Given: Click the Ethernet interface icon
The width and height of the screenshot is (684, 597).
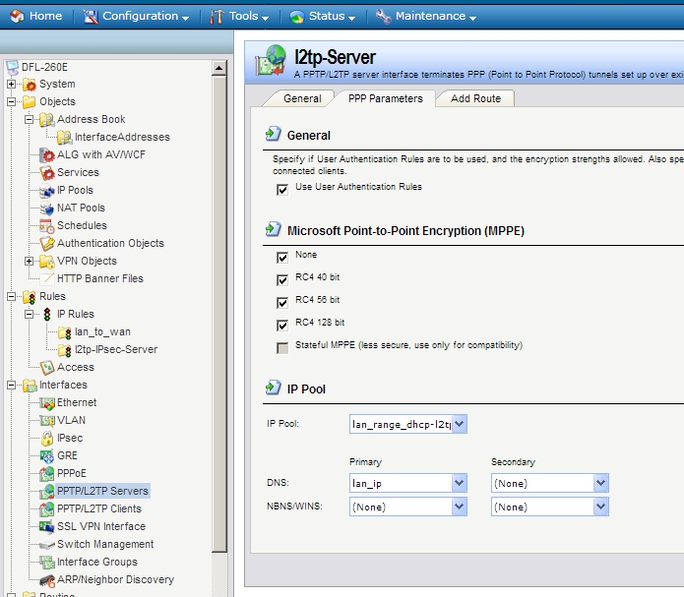Looking at the screenshot, I should (x=47, y=403).
